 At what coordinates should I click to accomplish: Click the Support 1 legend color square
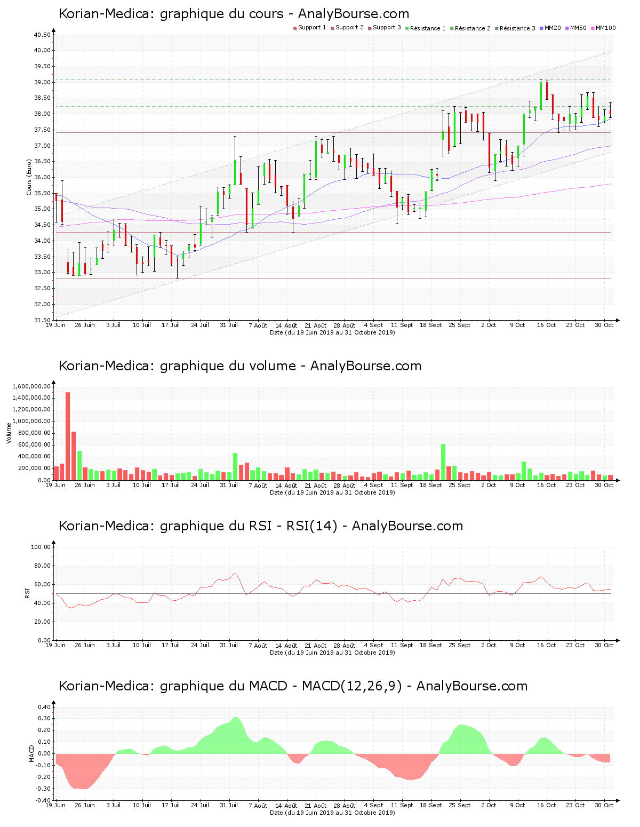click(x=295, y=28)
